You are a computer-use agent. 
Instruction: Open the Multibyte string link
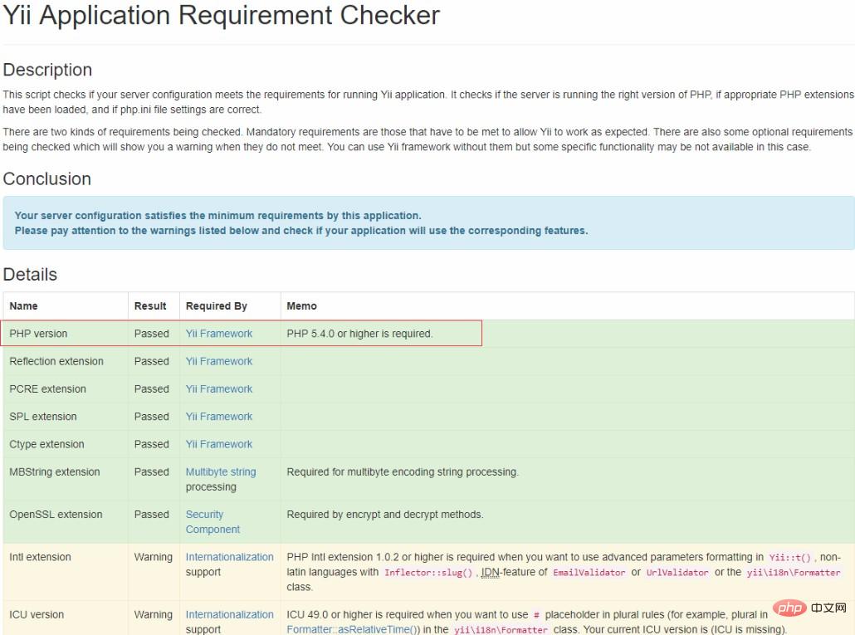pos(221,471)
